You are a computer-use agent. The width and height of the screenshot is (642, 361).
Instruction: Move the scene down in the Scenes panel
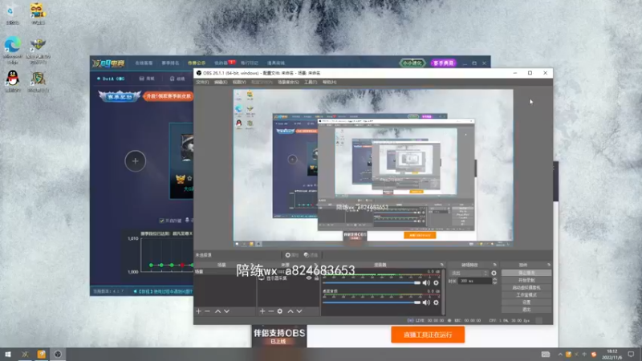pos(227,311)
